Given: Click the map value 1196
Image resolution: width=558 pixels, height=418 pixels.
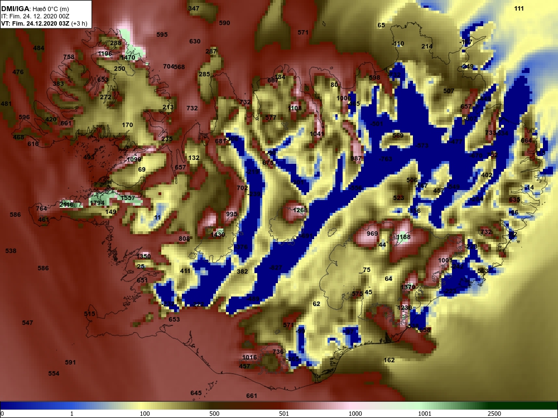Looking at the screenshot, I should tap(105, 54).
